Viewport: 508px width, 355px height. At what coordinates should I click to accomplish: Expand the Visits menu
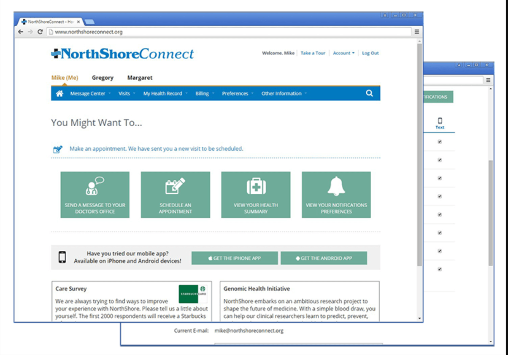[127, 94]
